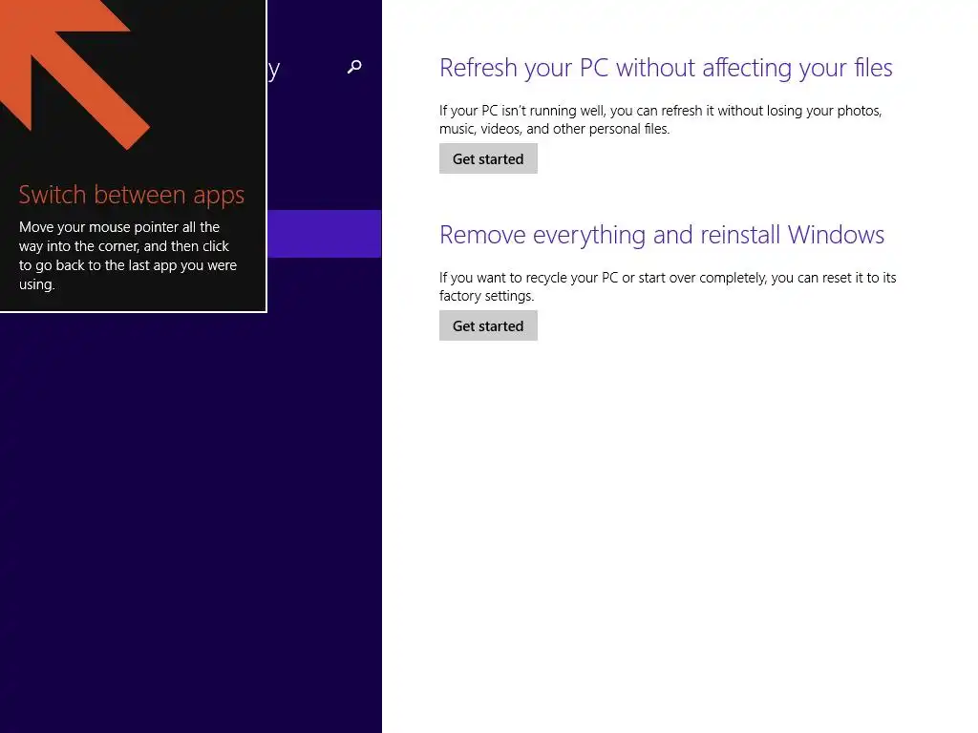Viewport: 978px width, 733px height.
Task: Click the "Refresh your PC without affecting your files" heading
Action: [x=666, y=68]
